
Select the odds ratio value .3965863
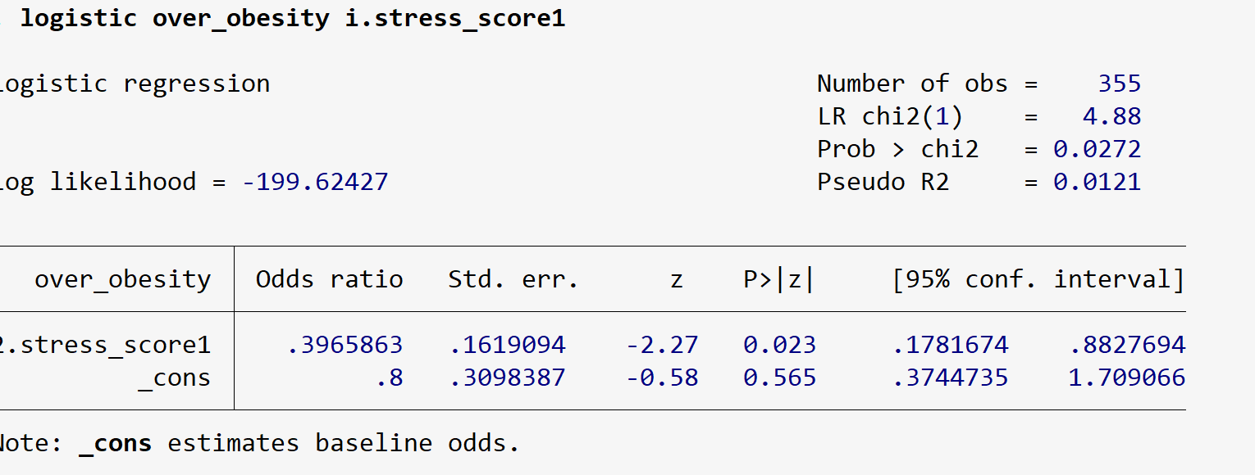pyautogui.click(x=345, y=346)
